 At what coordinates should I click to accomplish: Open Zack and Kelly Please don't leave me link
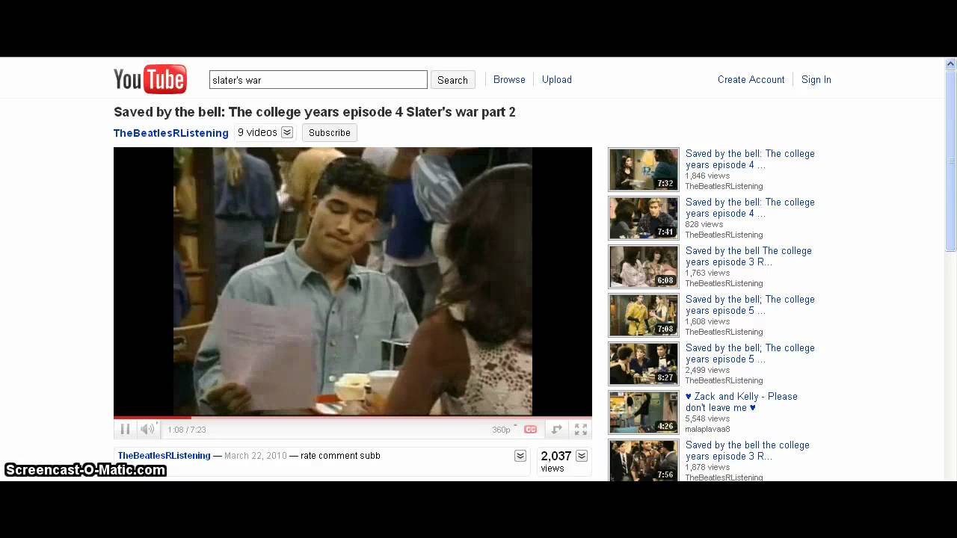pyautogui.click(x=742, y=402)
